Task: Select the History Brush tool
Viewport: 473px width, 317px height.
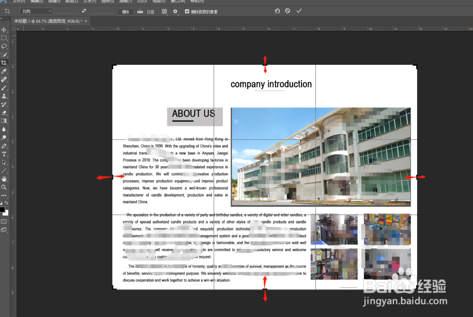Action: 4,105
